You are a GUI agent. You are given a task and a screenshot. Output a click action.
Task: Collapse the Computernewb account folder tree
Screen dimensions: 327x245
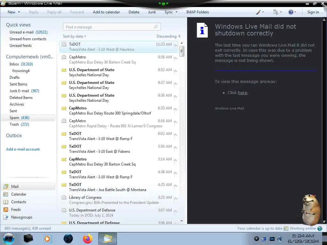coord(30,57)
